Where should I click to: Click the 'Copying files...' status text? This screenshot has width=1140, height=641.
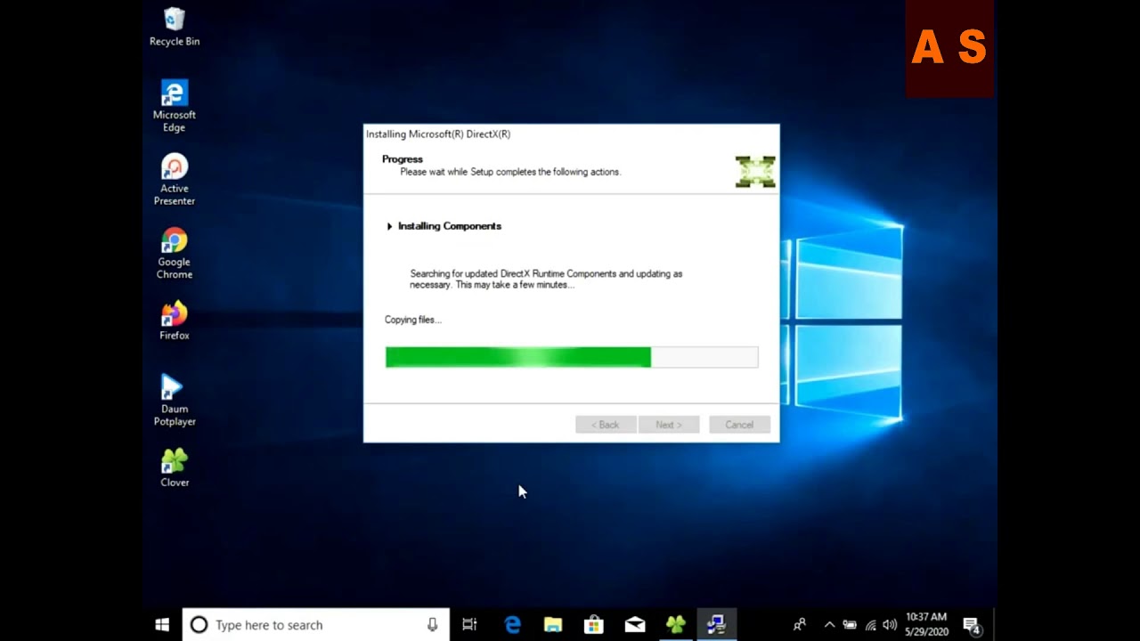click(x=413, y=320)
